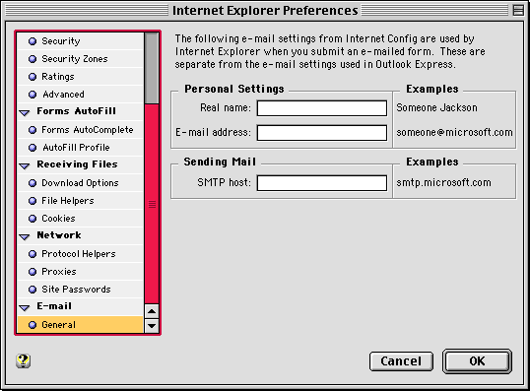
Task: Open the Cookies preferences
Action: click(81, 219)
